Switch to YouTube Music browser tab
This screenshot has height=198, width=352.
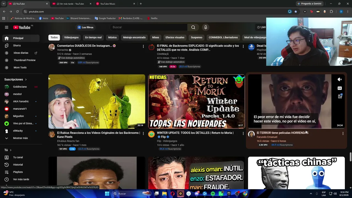coord(115,4)
